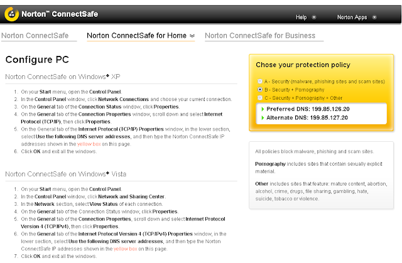The width and height of the screenshot is (402, 263).
Task: Click the Norton ConnectSafe on Windows XP heading
Action: pyautogui.click(x=63, y=77)
